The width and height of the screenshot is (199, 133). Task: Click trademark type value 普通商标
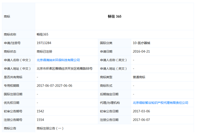coord(139,77)
